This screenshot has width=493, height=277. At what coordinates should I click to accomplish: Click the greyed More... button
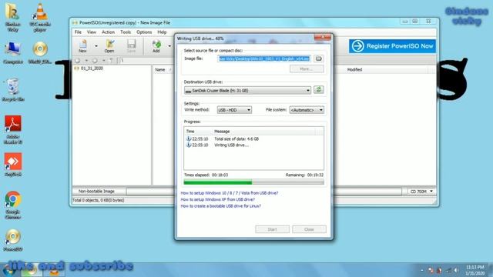[307, 68]
